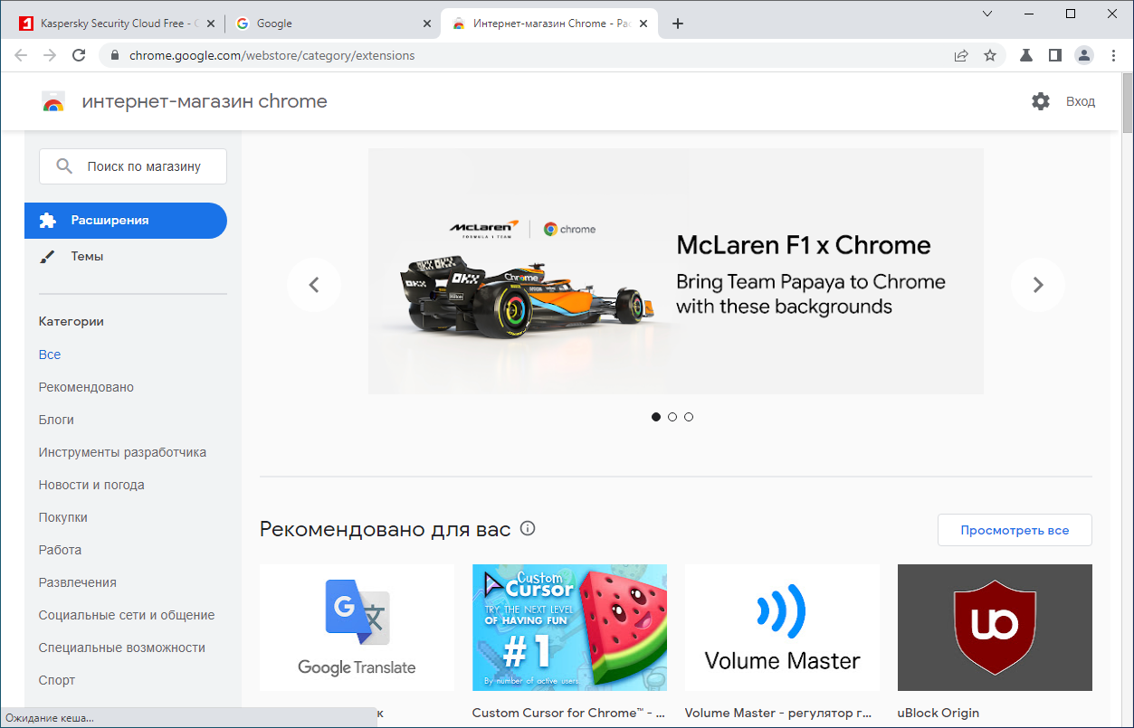Viewport: 1134px width, 728px height.
Task: Open Инструменты разработчика category
Action: coord(122,452)
